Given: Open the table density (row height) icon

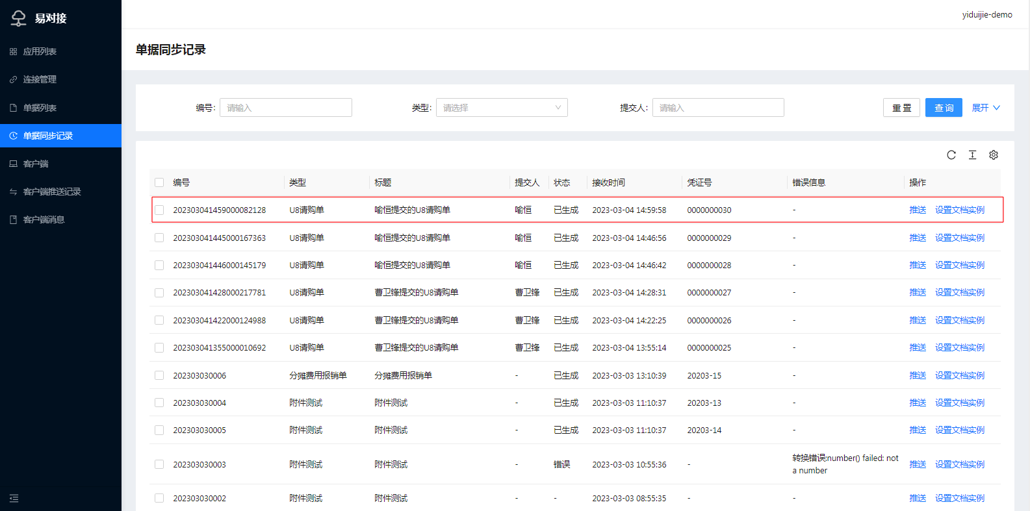Looking at the screenshot, I should (972, 155).
